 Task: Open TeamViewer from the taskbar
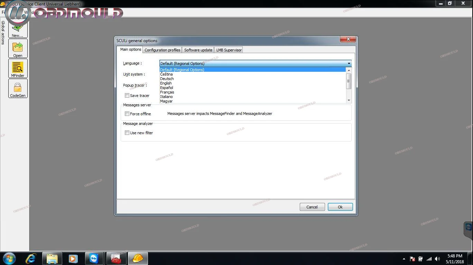94,258
